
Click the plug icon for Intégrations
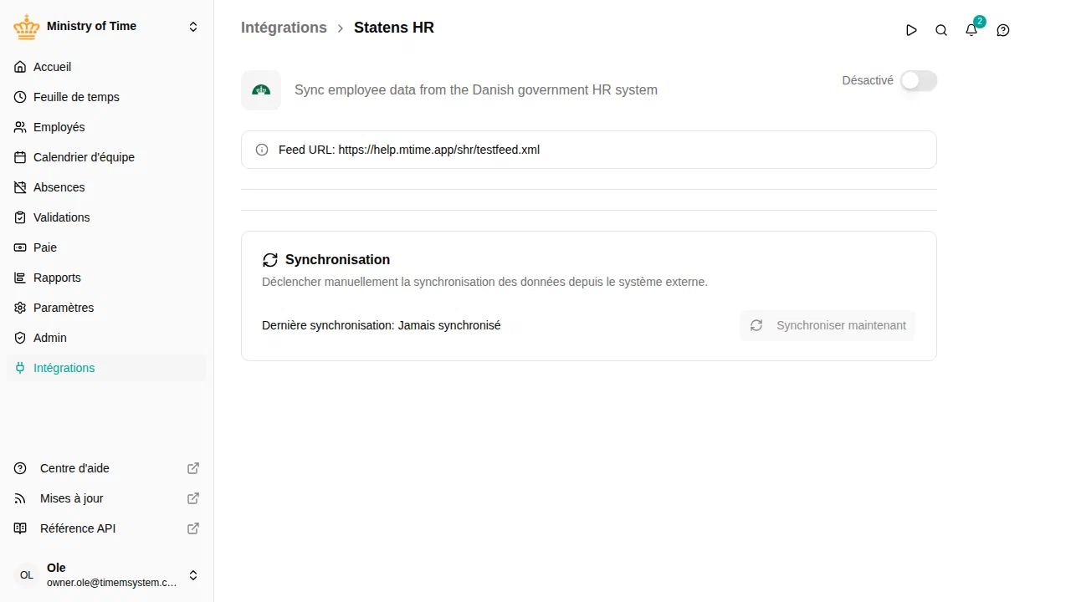click(20, 368)
